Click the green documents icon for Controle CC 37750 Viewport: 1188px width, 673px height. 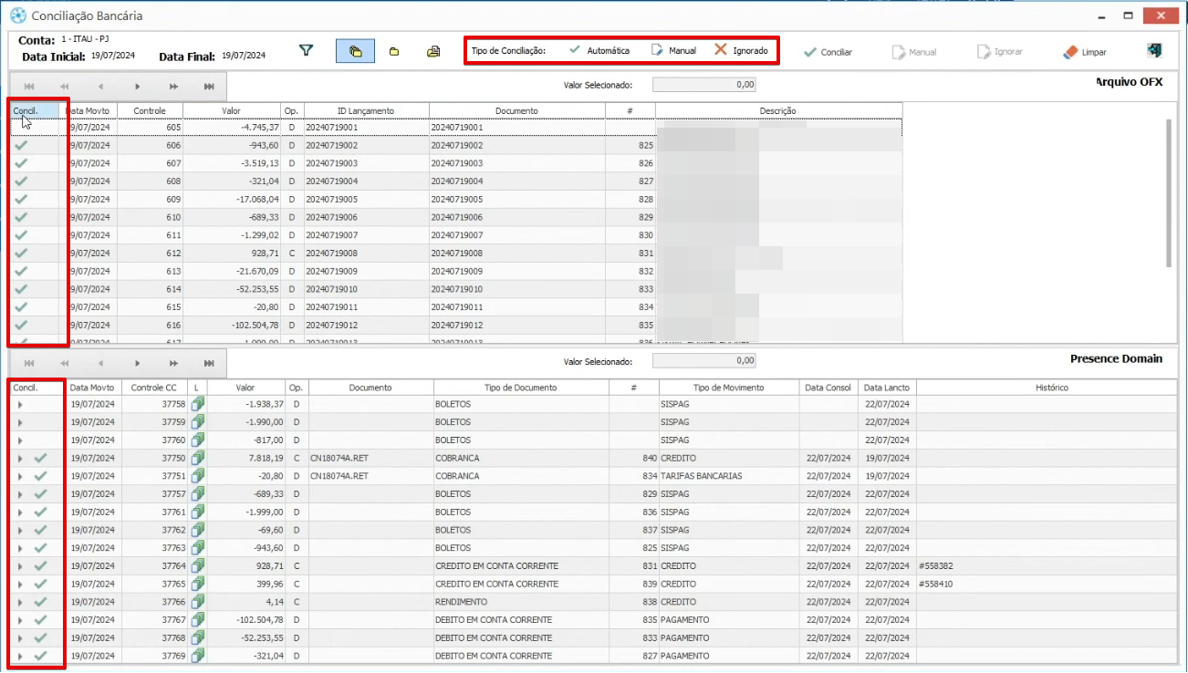coord(197,458)
